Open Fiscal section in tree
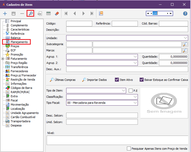This screenshot has width=191, height=152. pyautogui.click(x=14, y=100)
